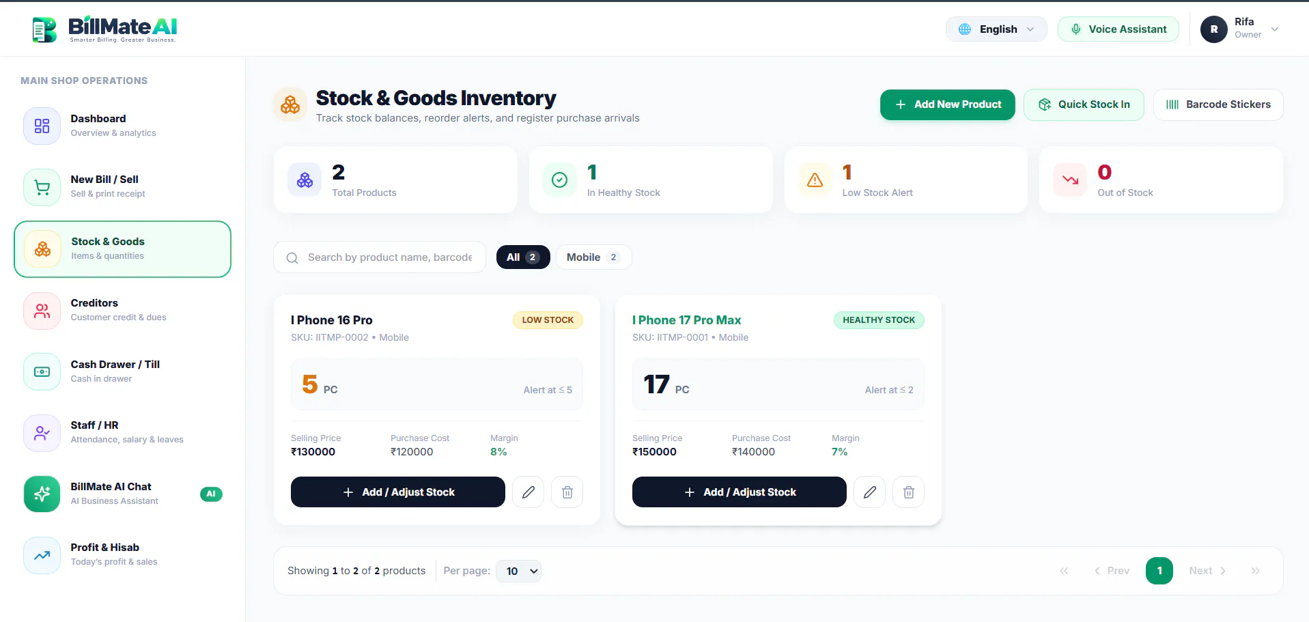
Task: Click the Quick Stock In button
Action: (x=1084, y=104)
